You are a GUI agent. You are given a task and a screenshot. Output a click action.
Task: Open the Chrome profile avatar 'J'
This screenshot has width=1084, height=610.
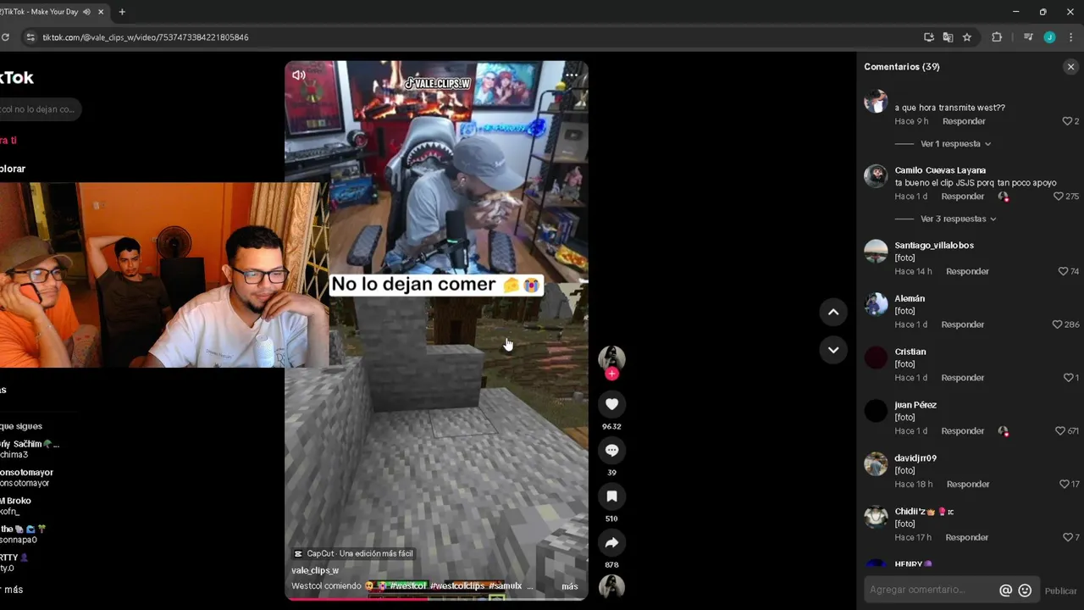pos(1049,37)
